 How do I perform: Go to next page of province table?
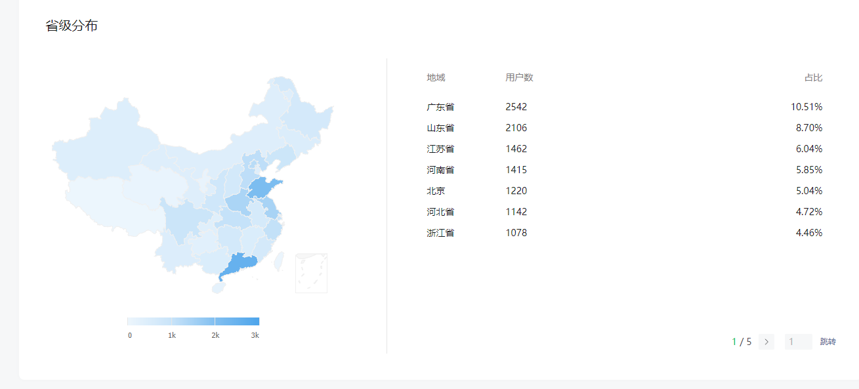pyautogui.click(x=766, y=342)
